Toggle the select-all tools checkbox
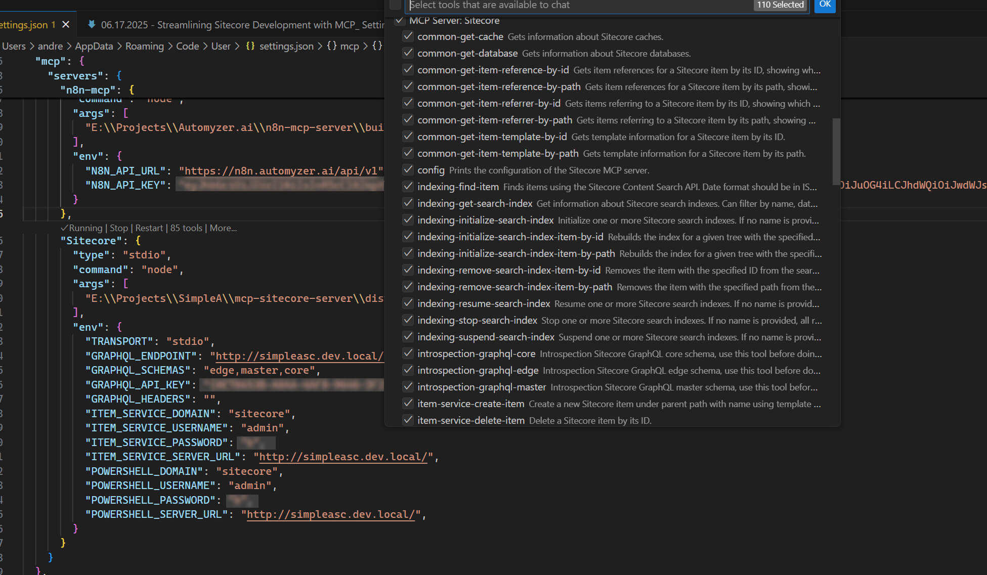 (396, 5)
